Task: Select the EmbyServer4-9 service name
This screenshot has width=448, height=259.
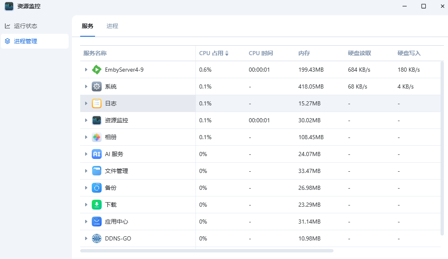Action: click(124, 70)
